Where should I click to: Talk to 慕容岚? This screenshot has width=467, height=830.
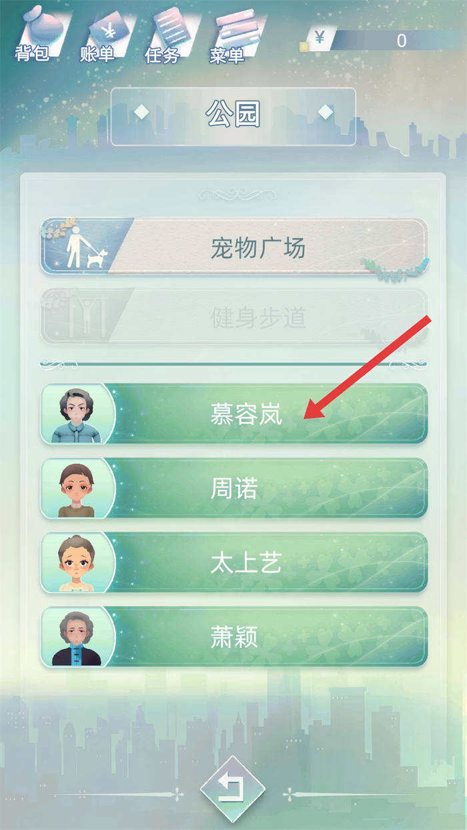(x=233, y=414)
